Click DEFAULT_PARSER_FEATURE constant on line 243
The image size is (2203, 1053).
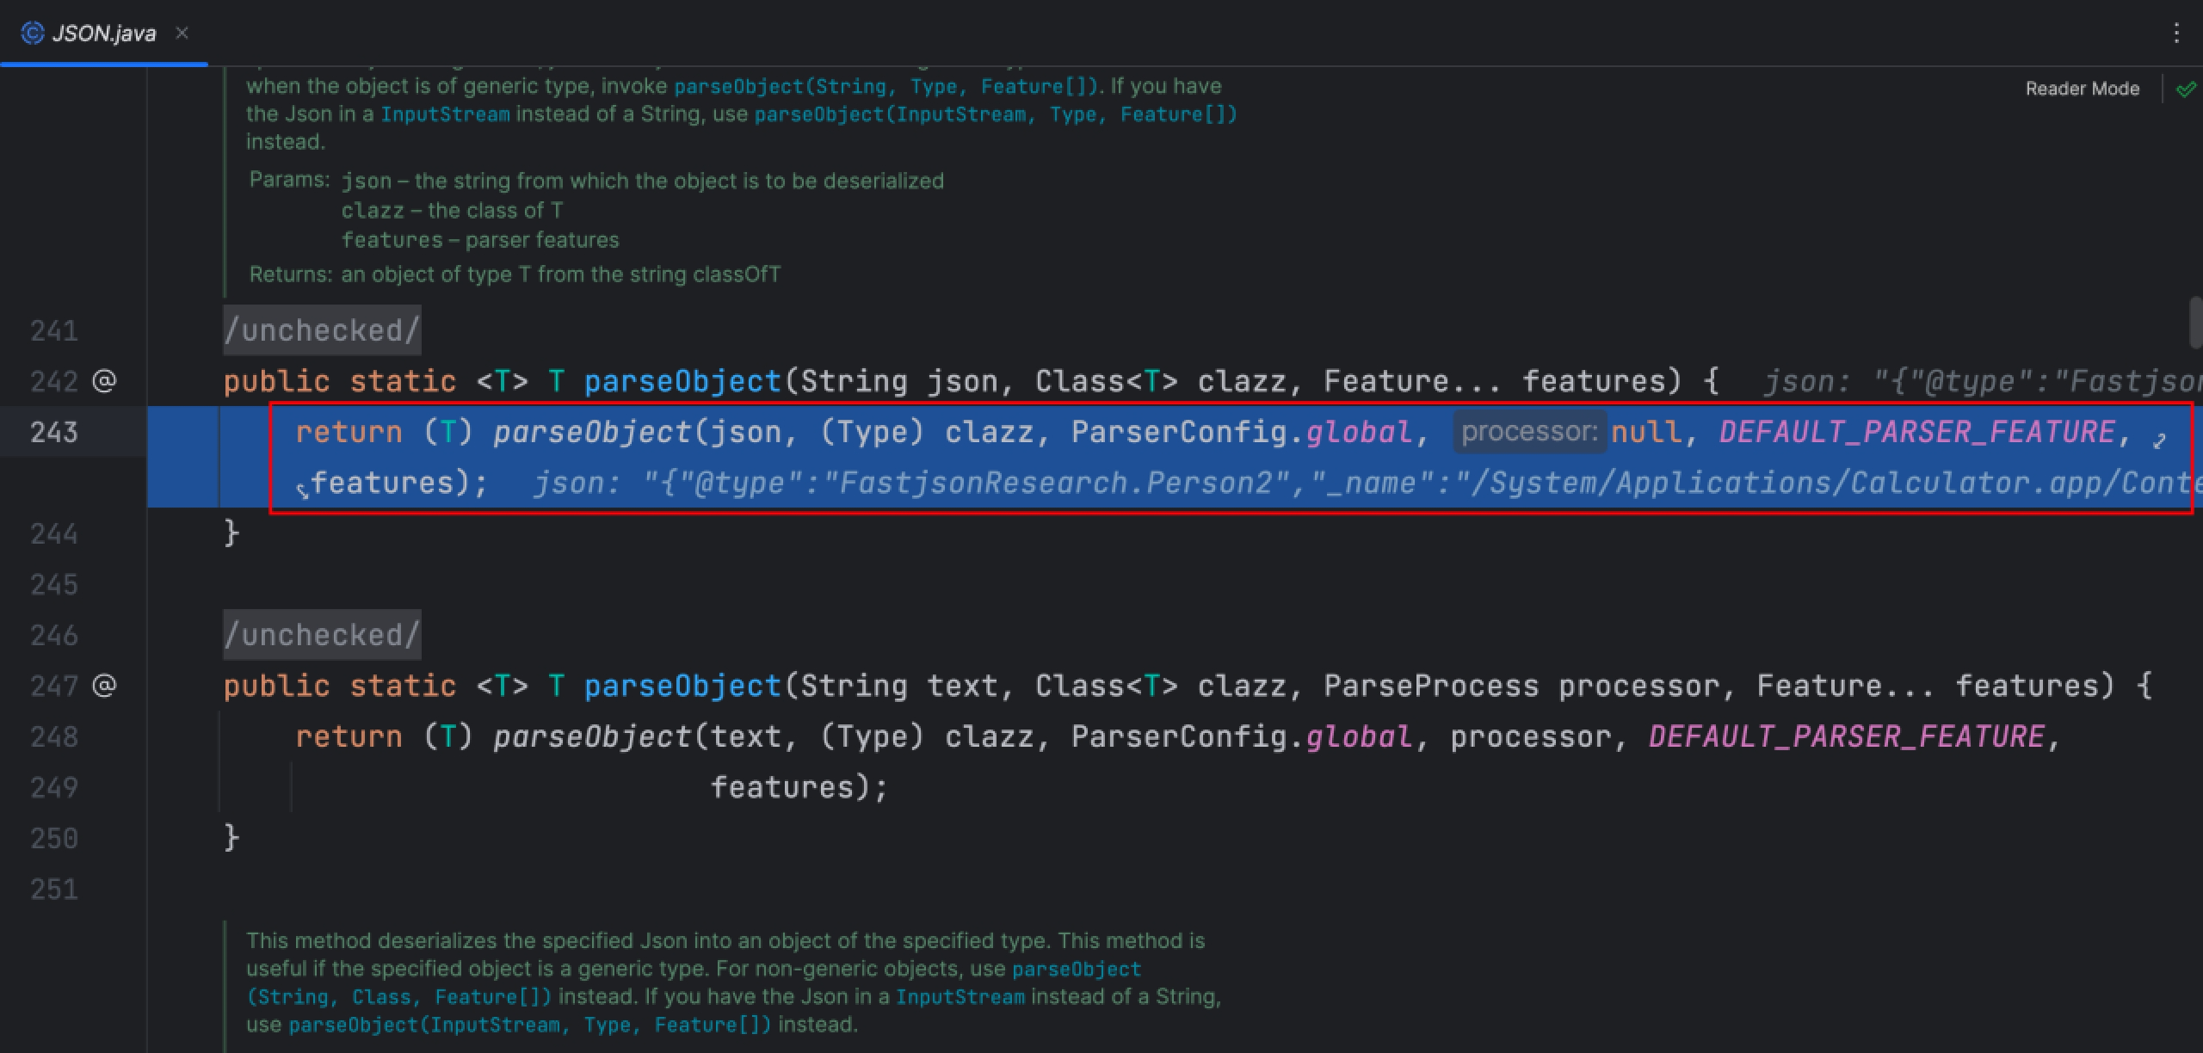[x=1916, y=431]
